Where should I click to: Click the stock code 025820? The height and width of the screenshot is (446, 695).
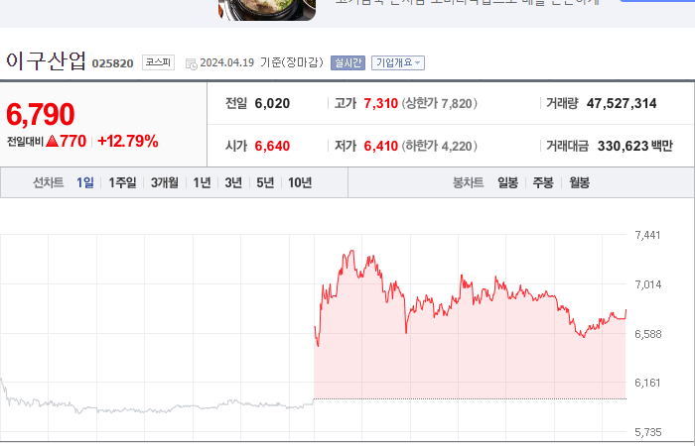pyautogui.click(x=112, y=63)
